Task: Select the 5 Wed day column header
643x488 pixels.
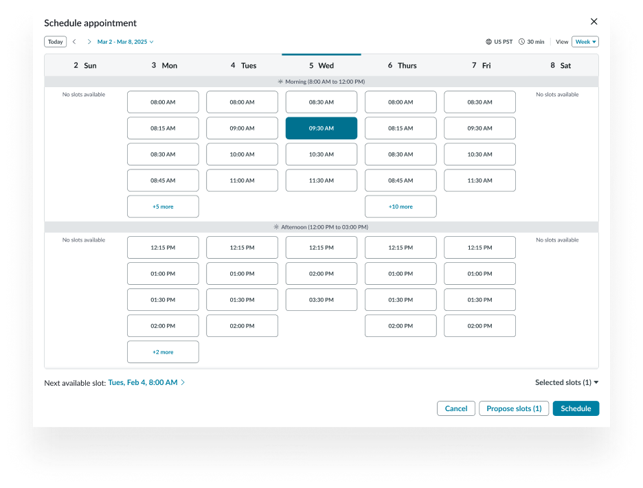Action: [321, 65]
